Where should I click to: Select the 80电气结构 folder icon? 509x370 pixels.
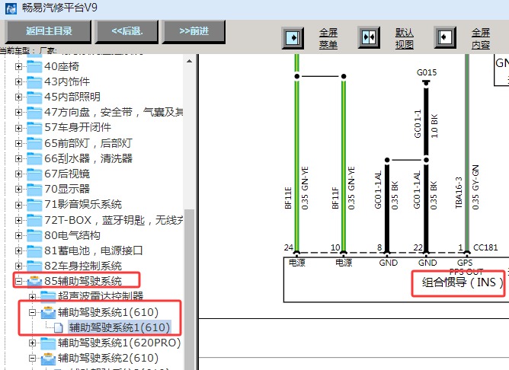tap(34, 235)
